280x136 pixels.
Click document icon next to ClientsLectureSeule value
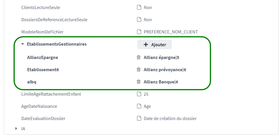139,8
